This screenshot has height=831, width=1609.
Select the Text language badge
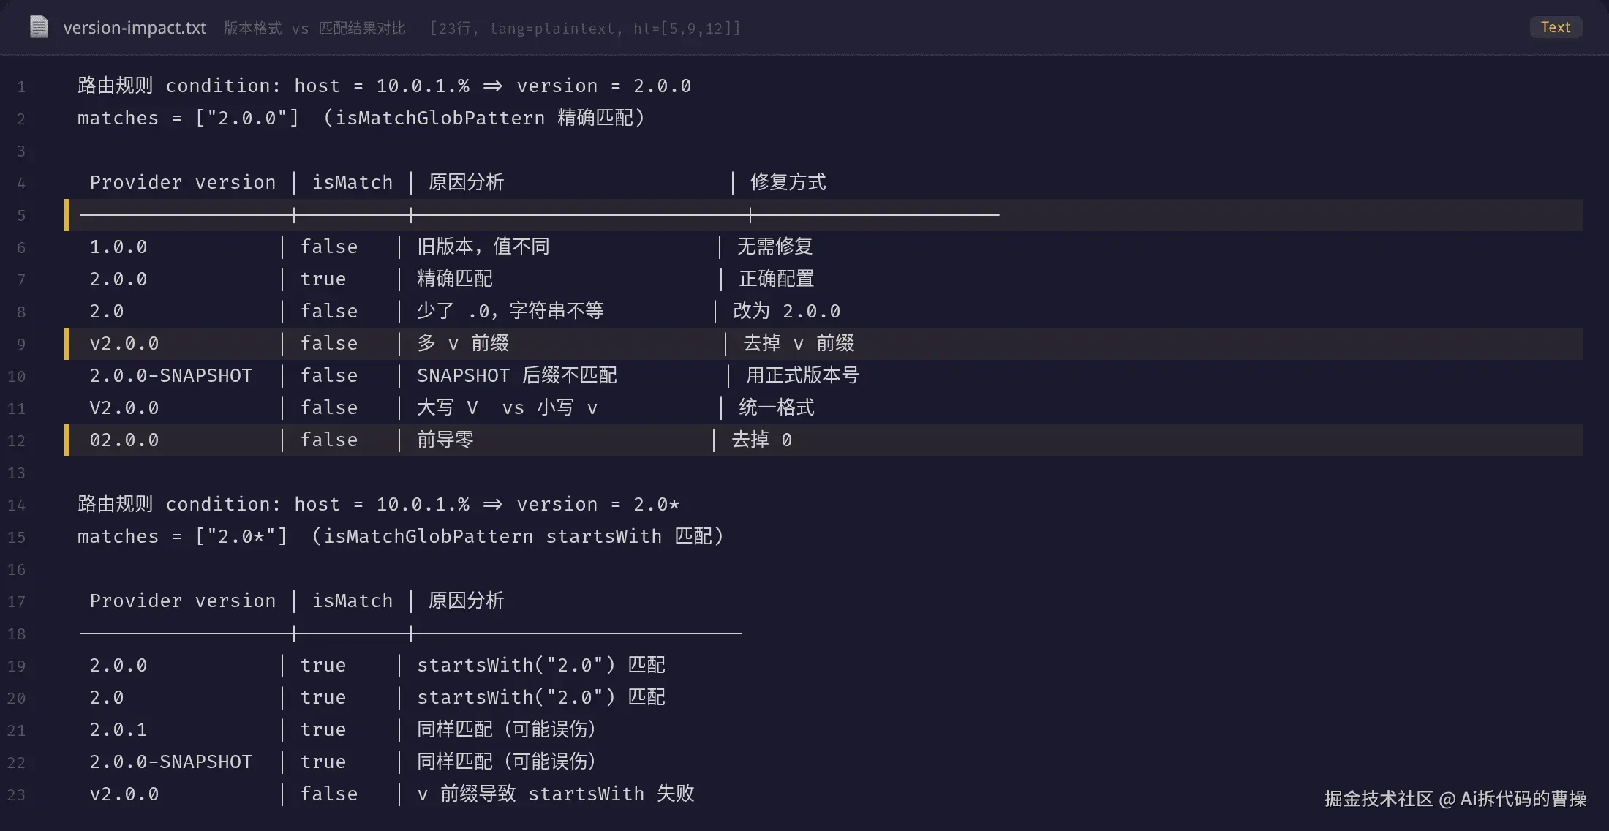coord(1556,27)
